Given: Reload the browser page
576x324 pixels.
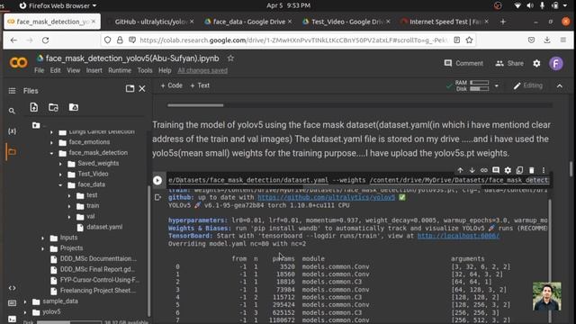Looking at the screenshot, I should [45, 40].
